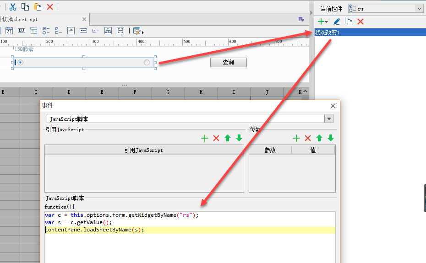Click the red Delete X in top toolbar

[x=50, y=7]
